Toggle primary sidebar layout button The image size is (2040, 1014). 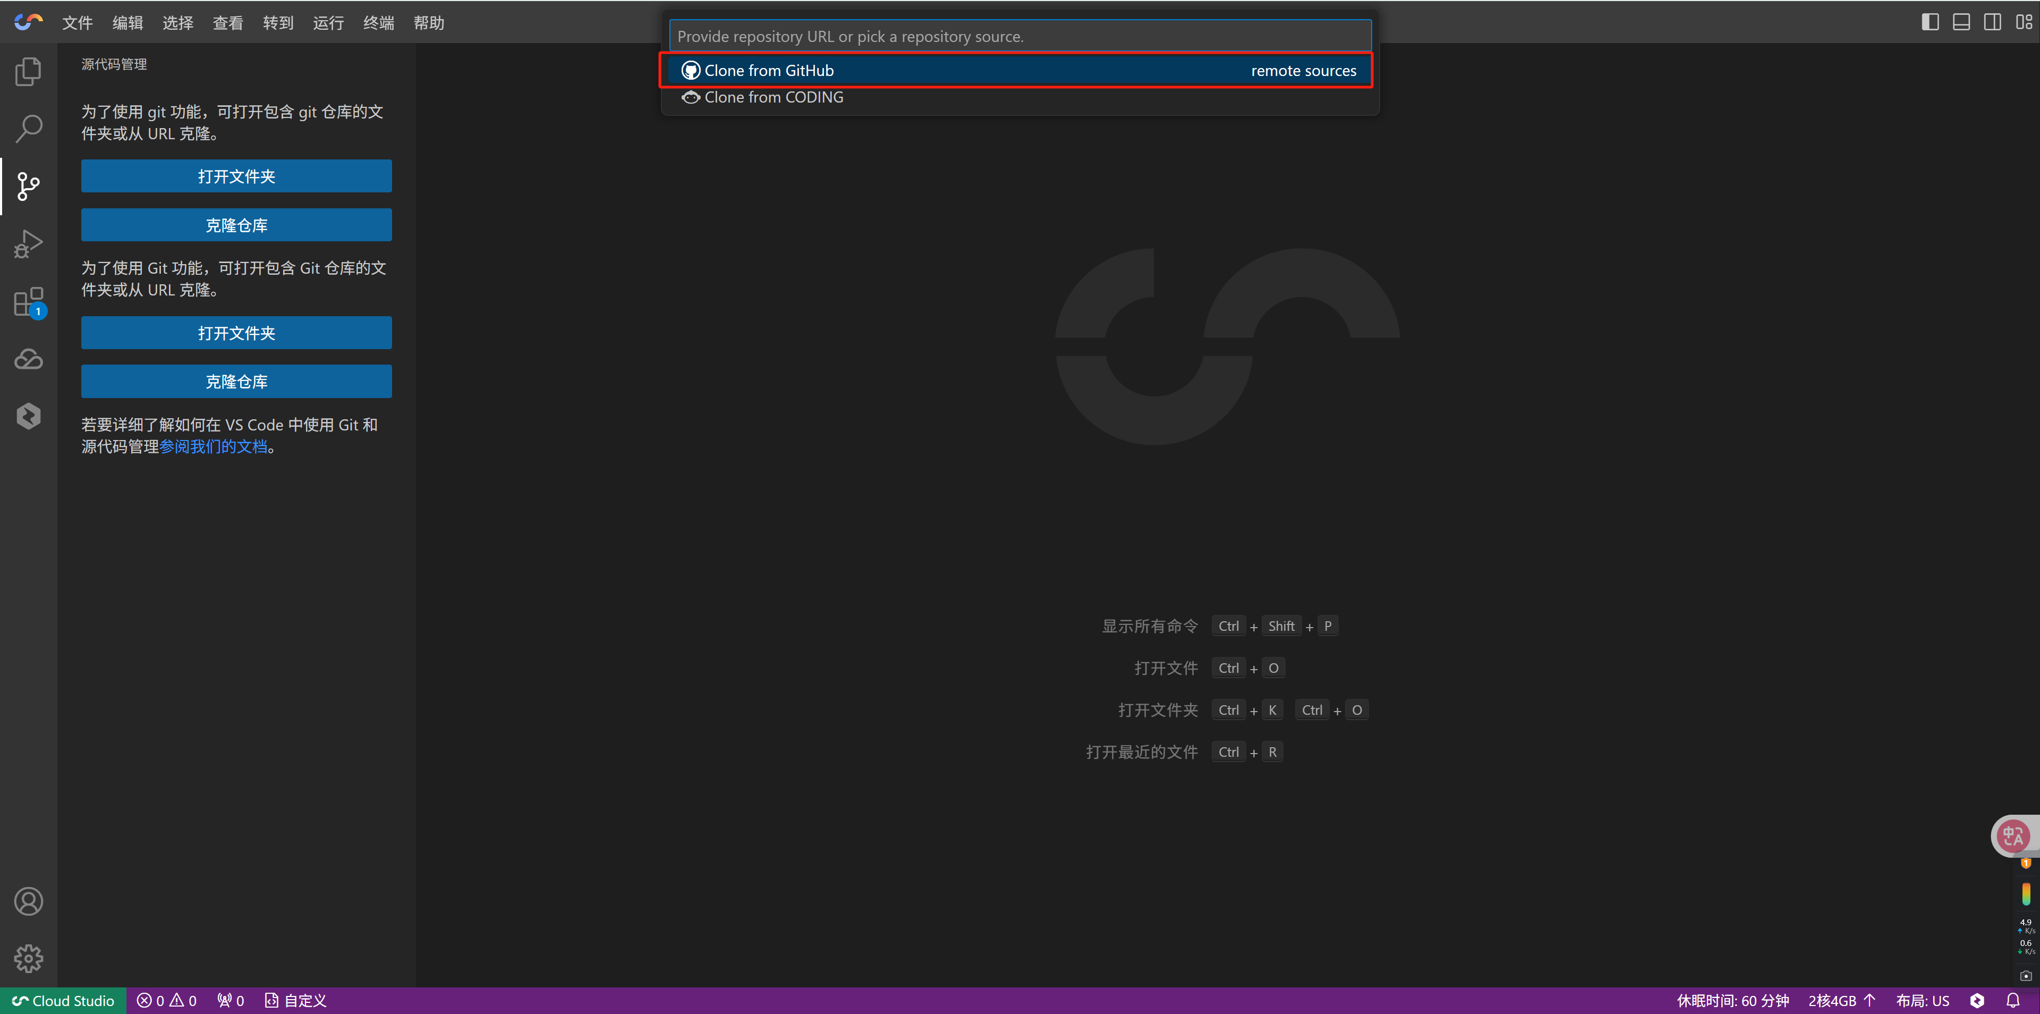pos(1930,22)
